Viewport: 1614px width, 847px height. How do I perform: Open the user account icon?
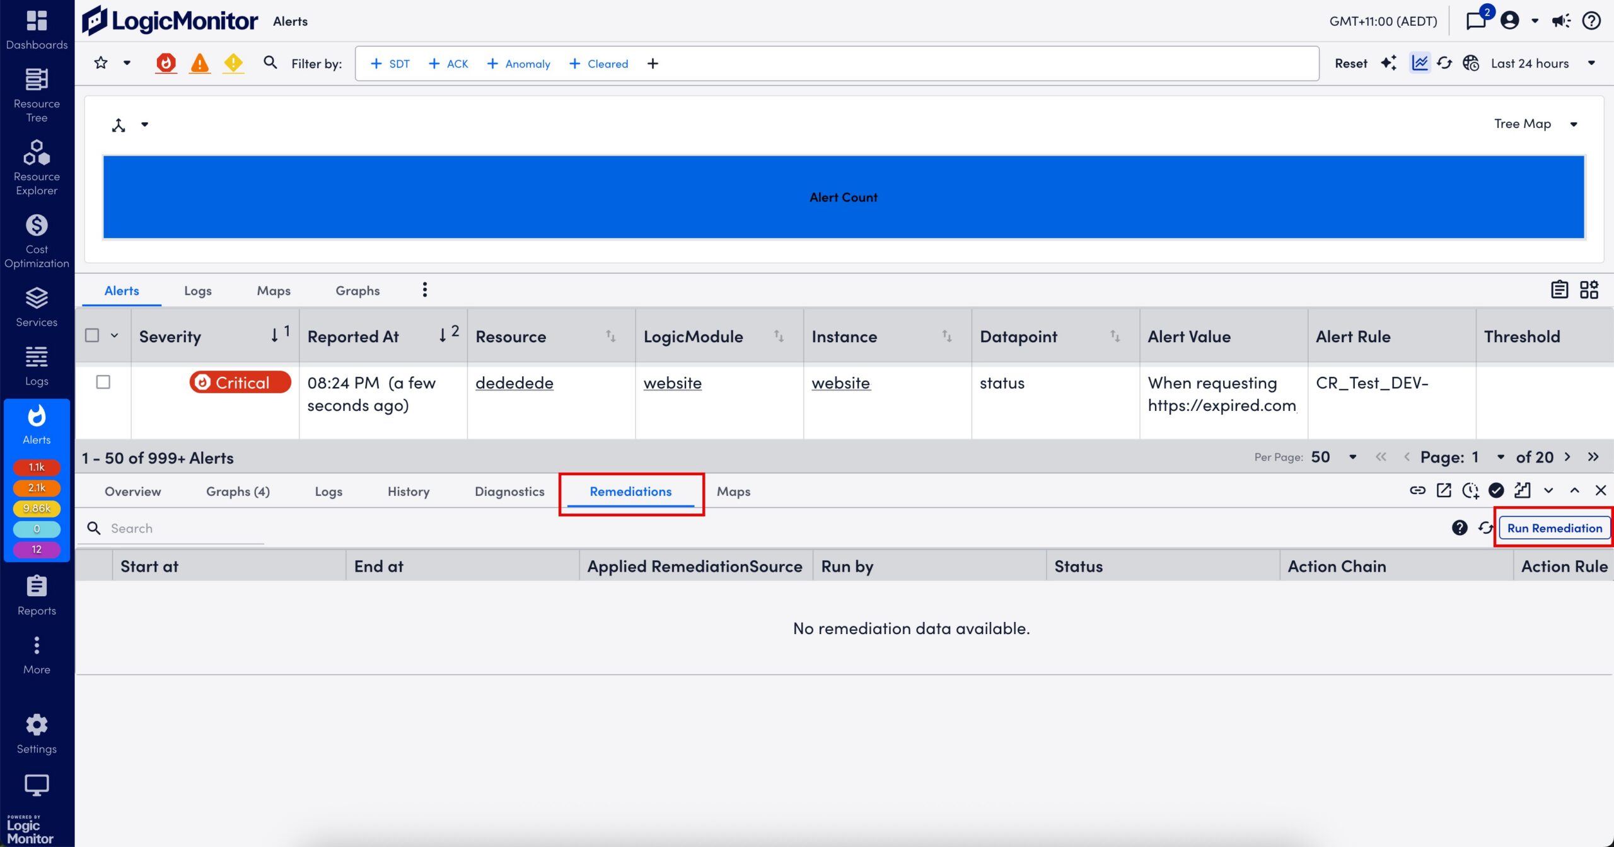(1510, 21)
